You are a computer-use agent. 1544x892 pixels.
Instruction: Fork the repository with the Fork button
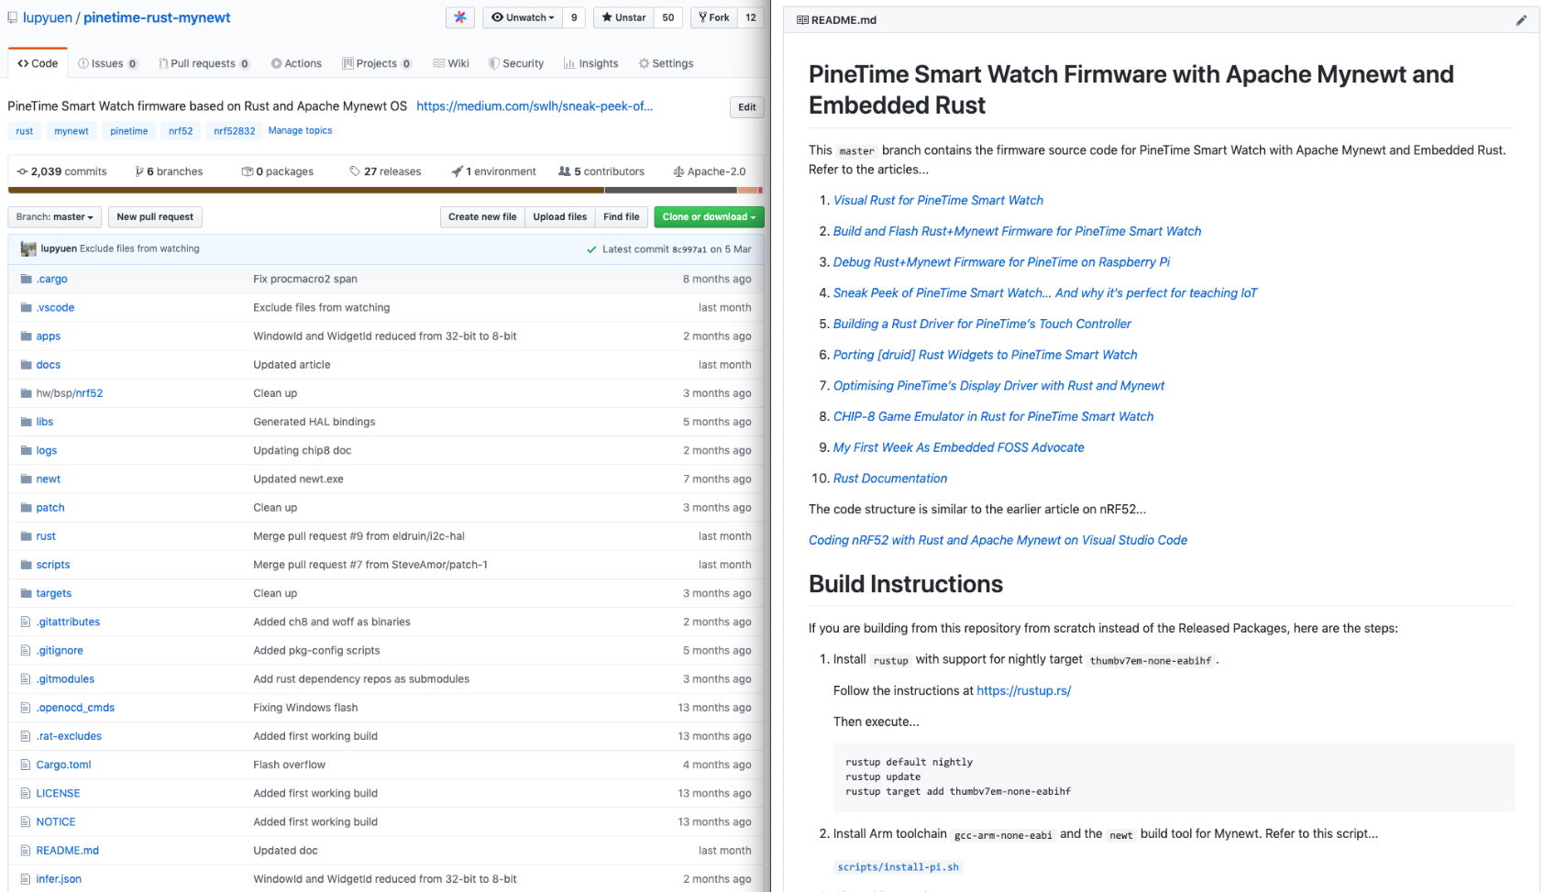coord(714,17)
